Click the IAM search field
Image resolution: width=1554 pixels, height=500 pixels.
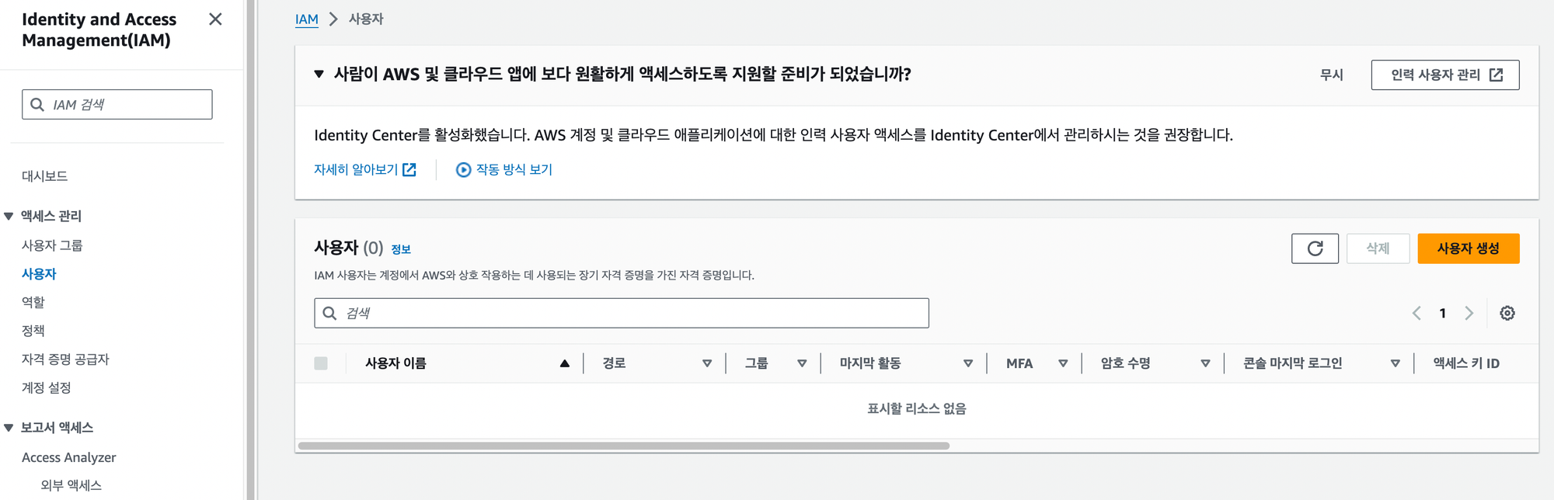[x=117, y=104]
